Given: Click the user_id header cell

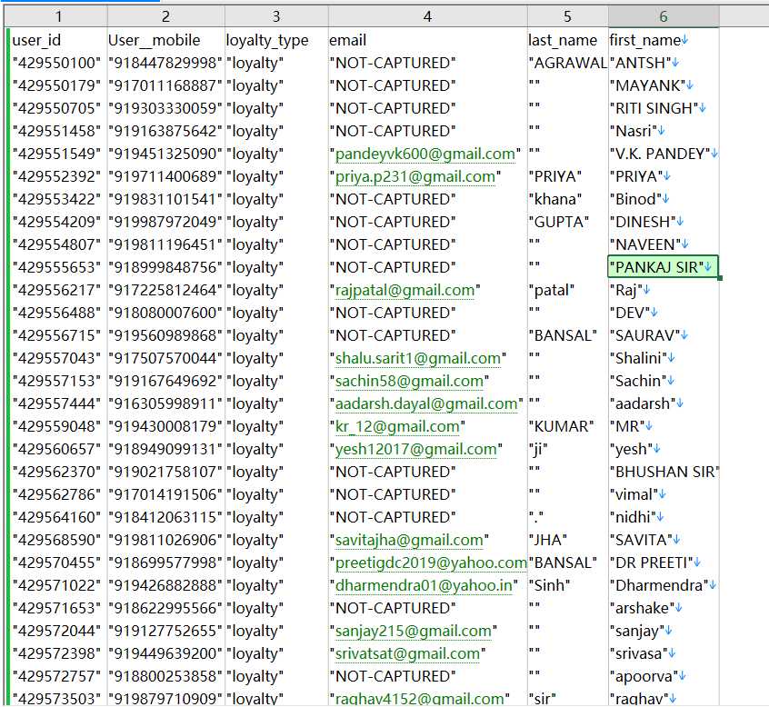Looking at the screenshot, I should click(58, 40).
